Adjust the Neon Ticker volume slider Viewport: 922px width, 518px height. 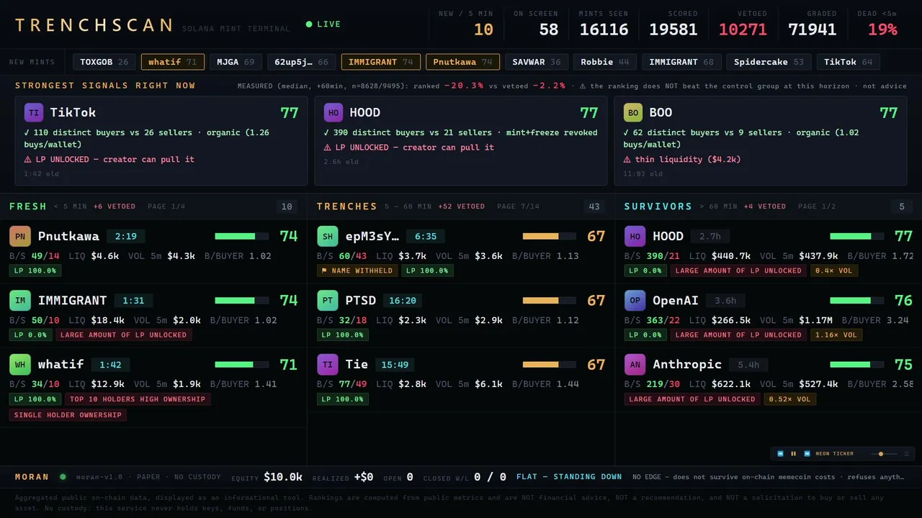click(883, 454)
